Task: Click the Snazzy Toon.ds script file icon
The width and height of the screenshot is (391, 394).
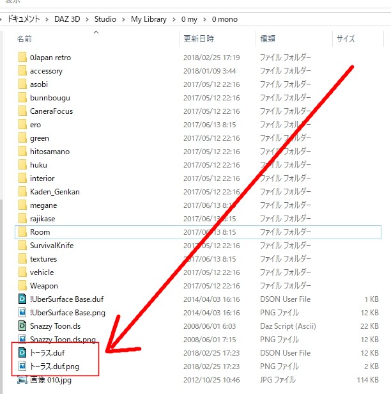Action: coord(22,326)
